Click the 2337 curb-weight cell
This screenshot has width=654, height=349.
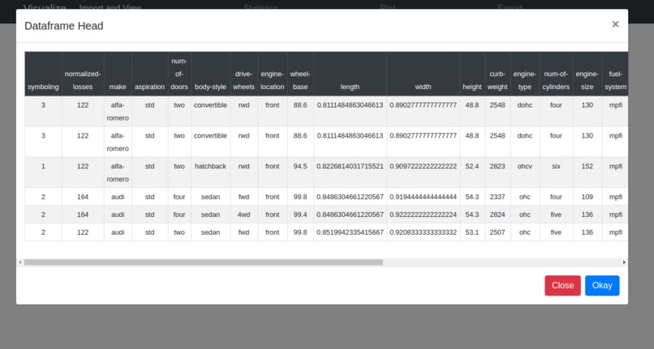(x=497, y=197)
